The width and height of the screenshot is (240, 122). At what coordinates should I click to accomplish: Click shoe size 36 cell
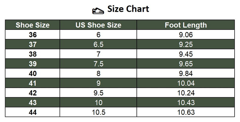(33, 35)
